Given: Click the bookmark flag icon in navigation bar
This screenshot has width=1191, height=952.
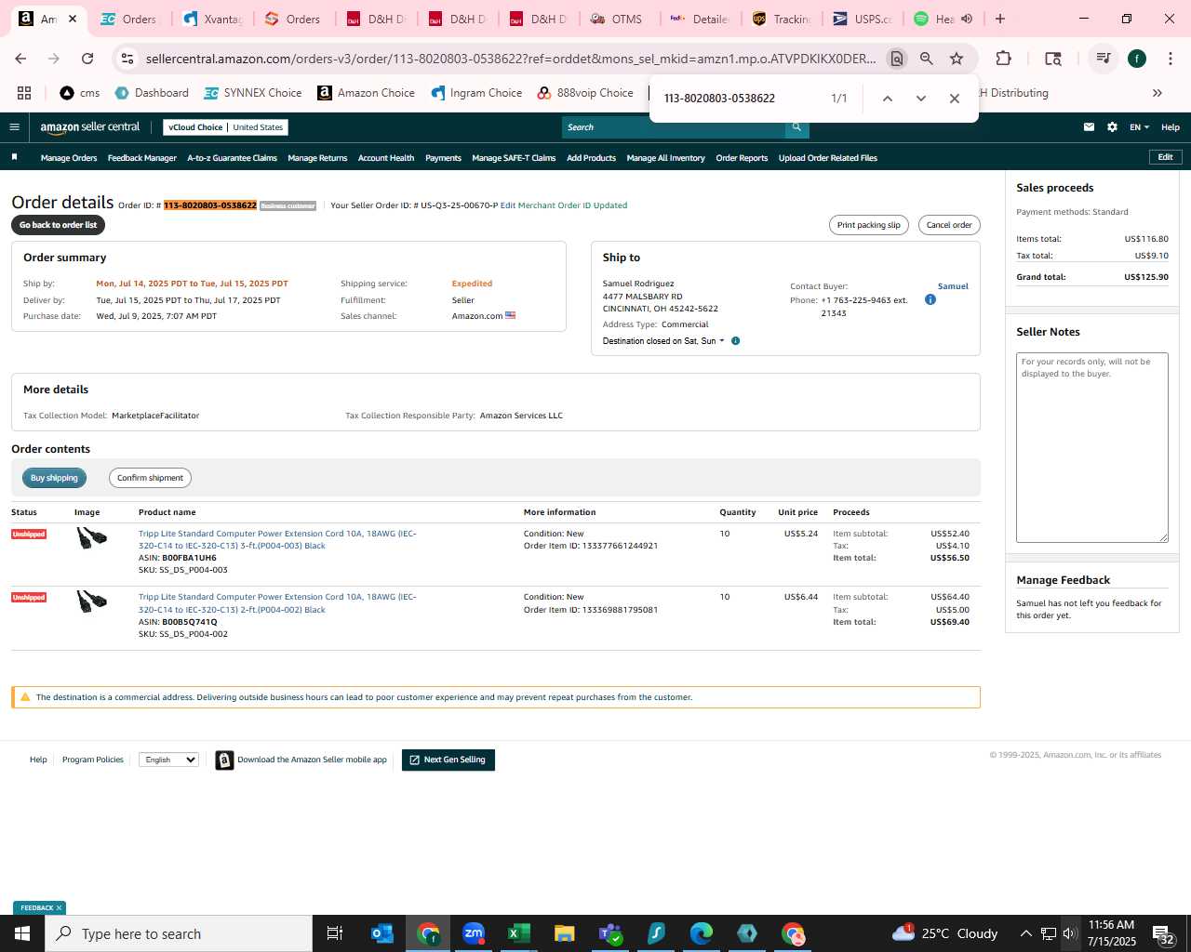Looking at the screenshot, I should [15, 157].
